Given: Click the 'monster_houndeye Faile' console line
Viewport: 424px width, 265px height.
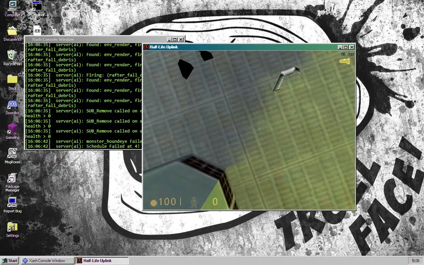Looking at the screenshot, I should [x=83, y=141].
